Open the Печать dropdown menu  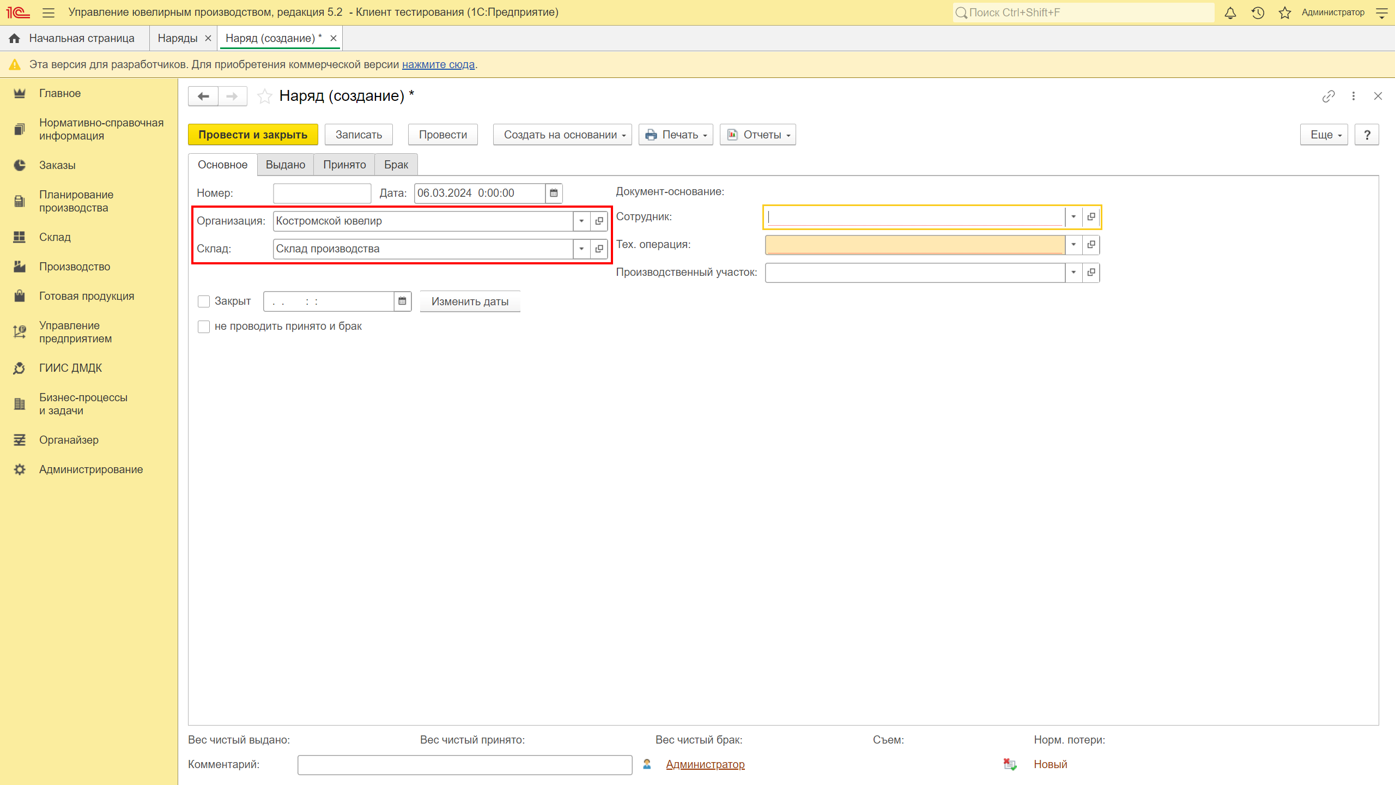click(676, 135)
